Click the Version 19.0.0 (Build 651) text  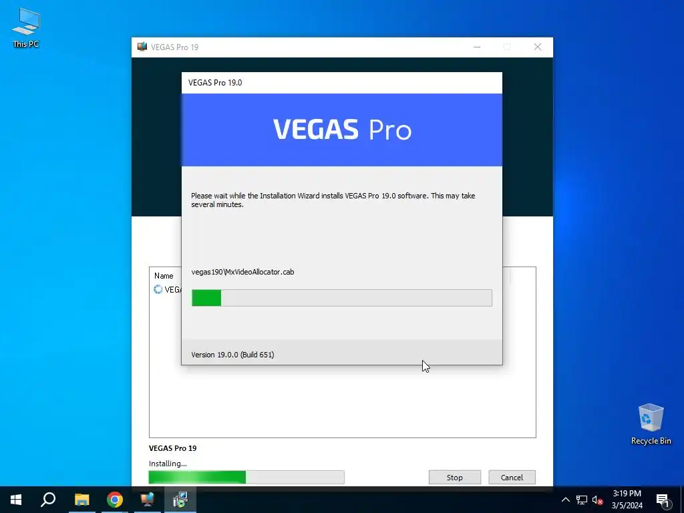[232, 355]
